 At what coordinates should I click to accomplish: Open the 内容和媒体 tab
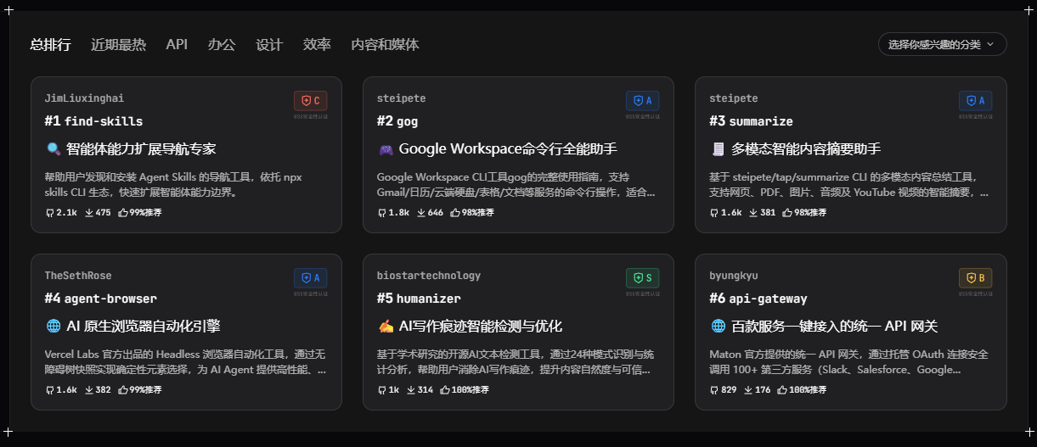tap(385, 45)
